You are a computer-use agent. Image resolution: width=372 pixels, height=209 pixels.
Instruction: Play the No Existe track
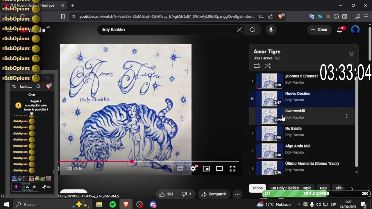pos(302,134)
